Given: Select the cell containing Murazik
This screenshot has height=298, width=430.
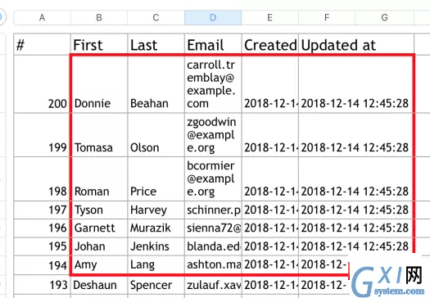Looking at the screenshot, I should tap(156, 228).
